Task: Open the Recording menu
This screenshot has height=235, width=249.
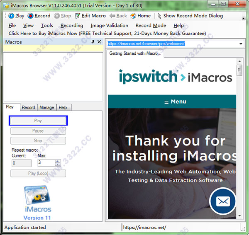Action: [72, 26]
